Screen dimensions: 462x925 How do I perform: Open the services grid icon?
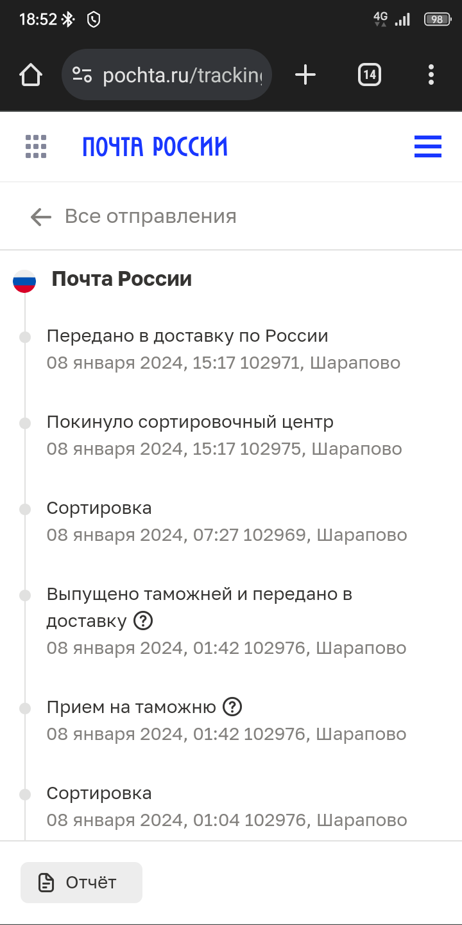(36, 146)
